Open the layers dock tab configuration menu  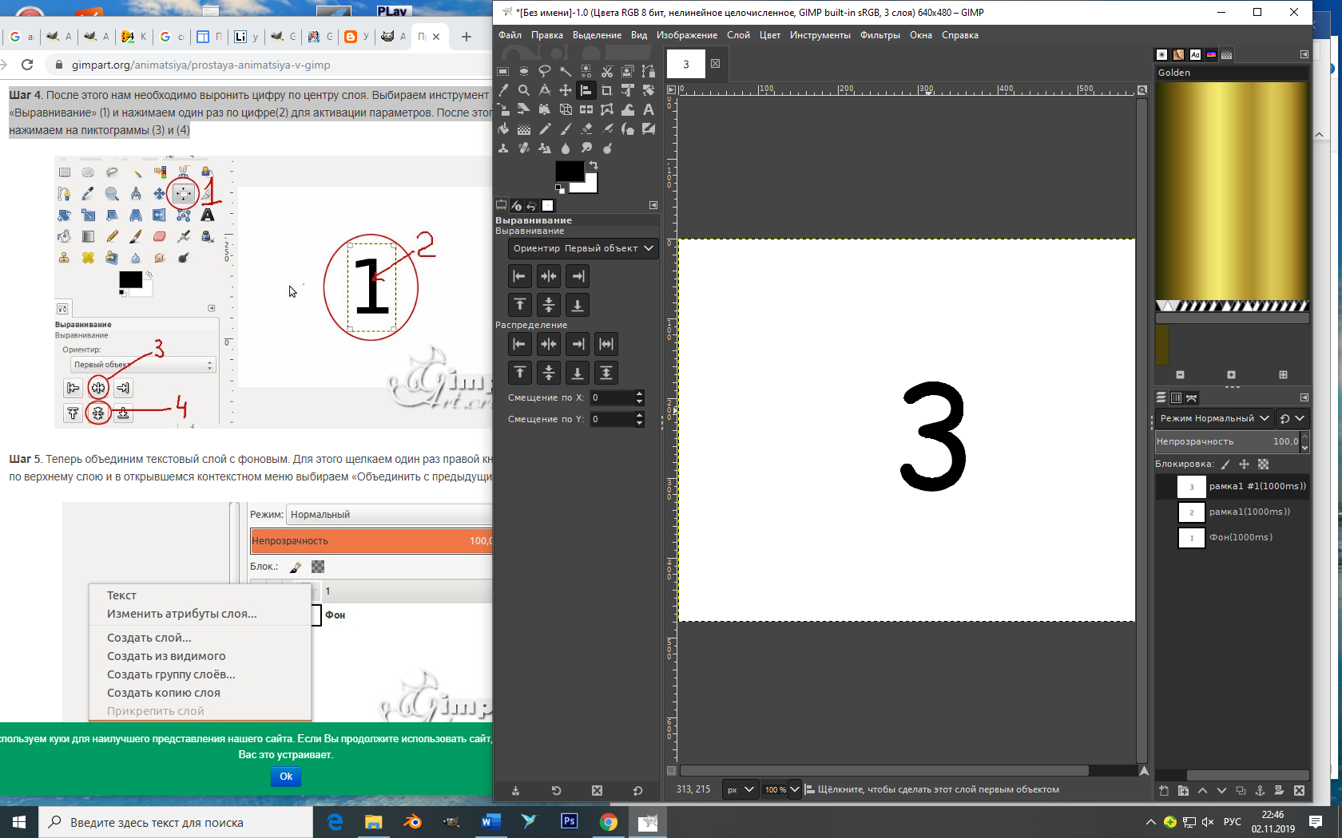pyautogui.click(x=1304, y=397)
